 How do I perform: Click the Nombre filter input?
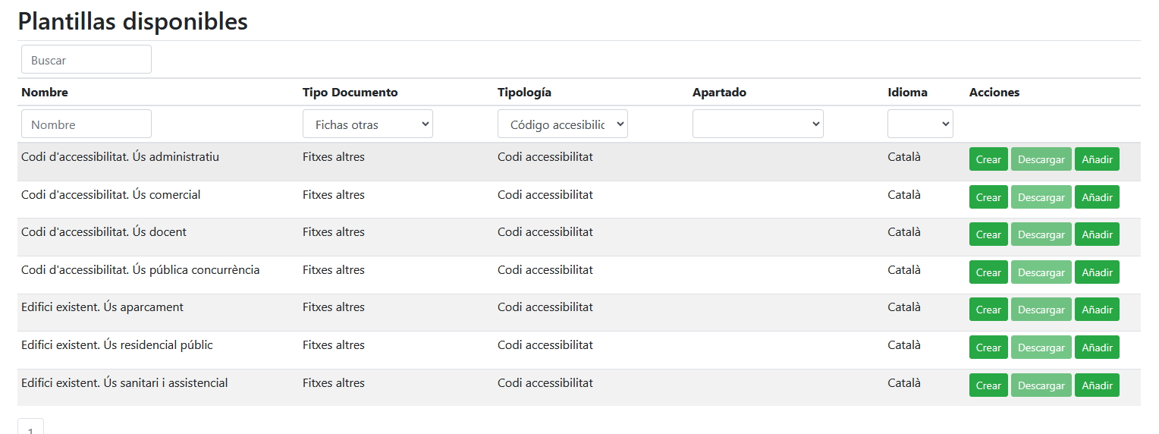point(86,124)
